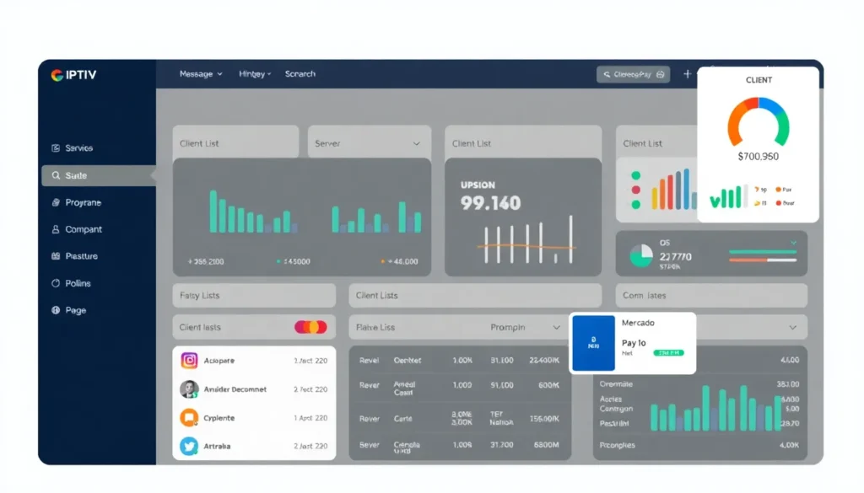Click the IPTV logo icon
864x493 pixels.
(x=57, y=74)
